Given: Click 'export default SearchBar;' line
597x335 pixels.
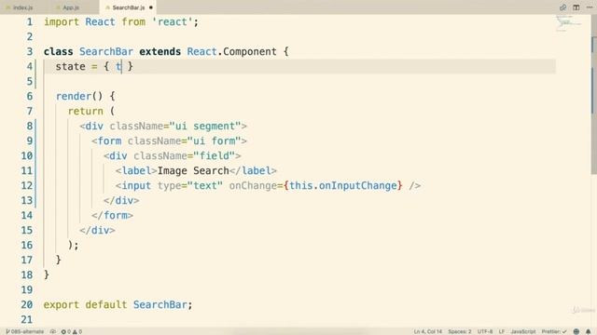Looking at the screenshot, I should (118, 304).
